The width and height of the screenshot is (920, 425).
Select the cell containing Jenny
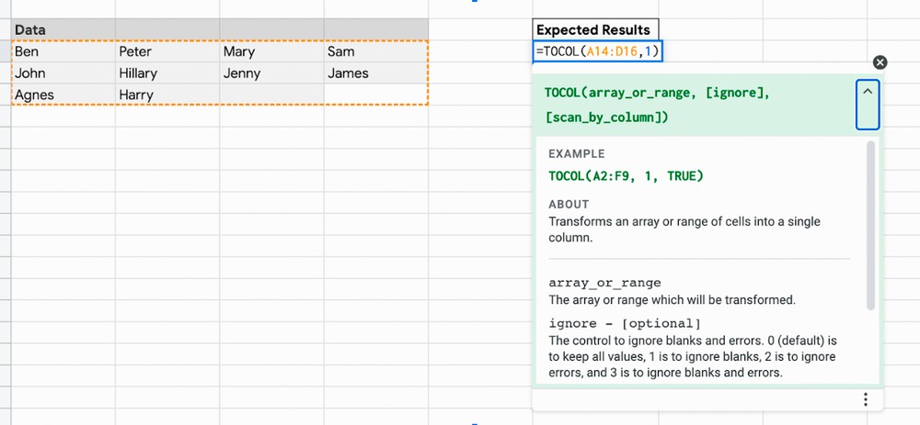[271, 73]
